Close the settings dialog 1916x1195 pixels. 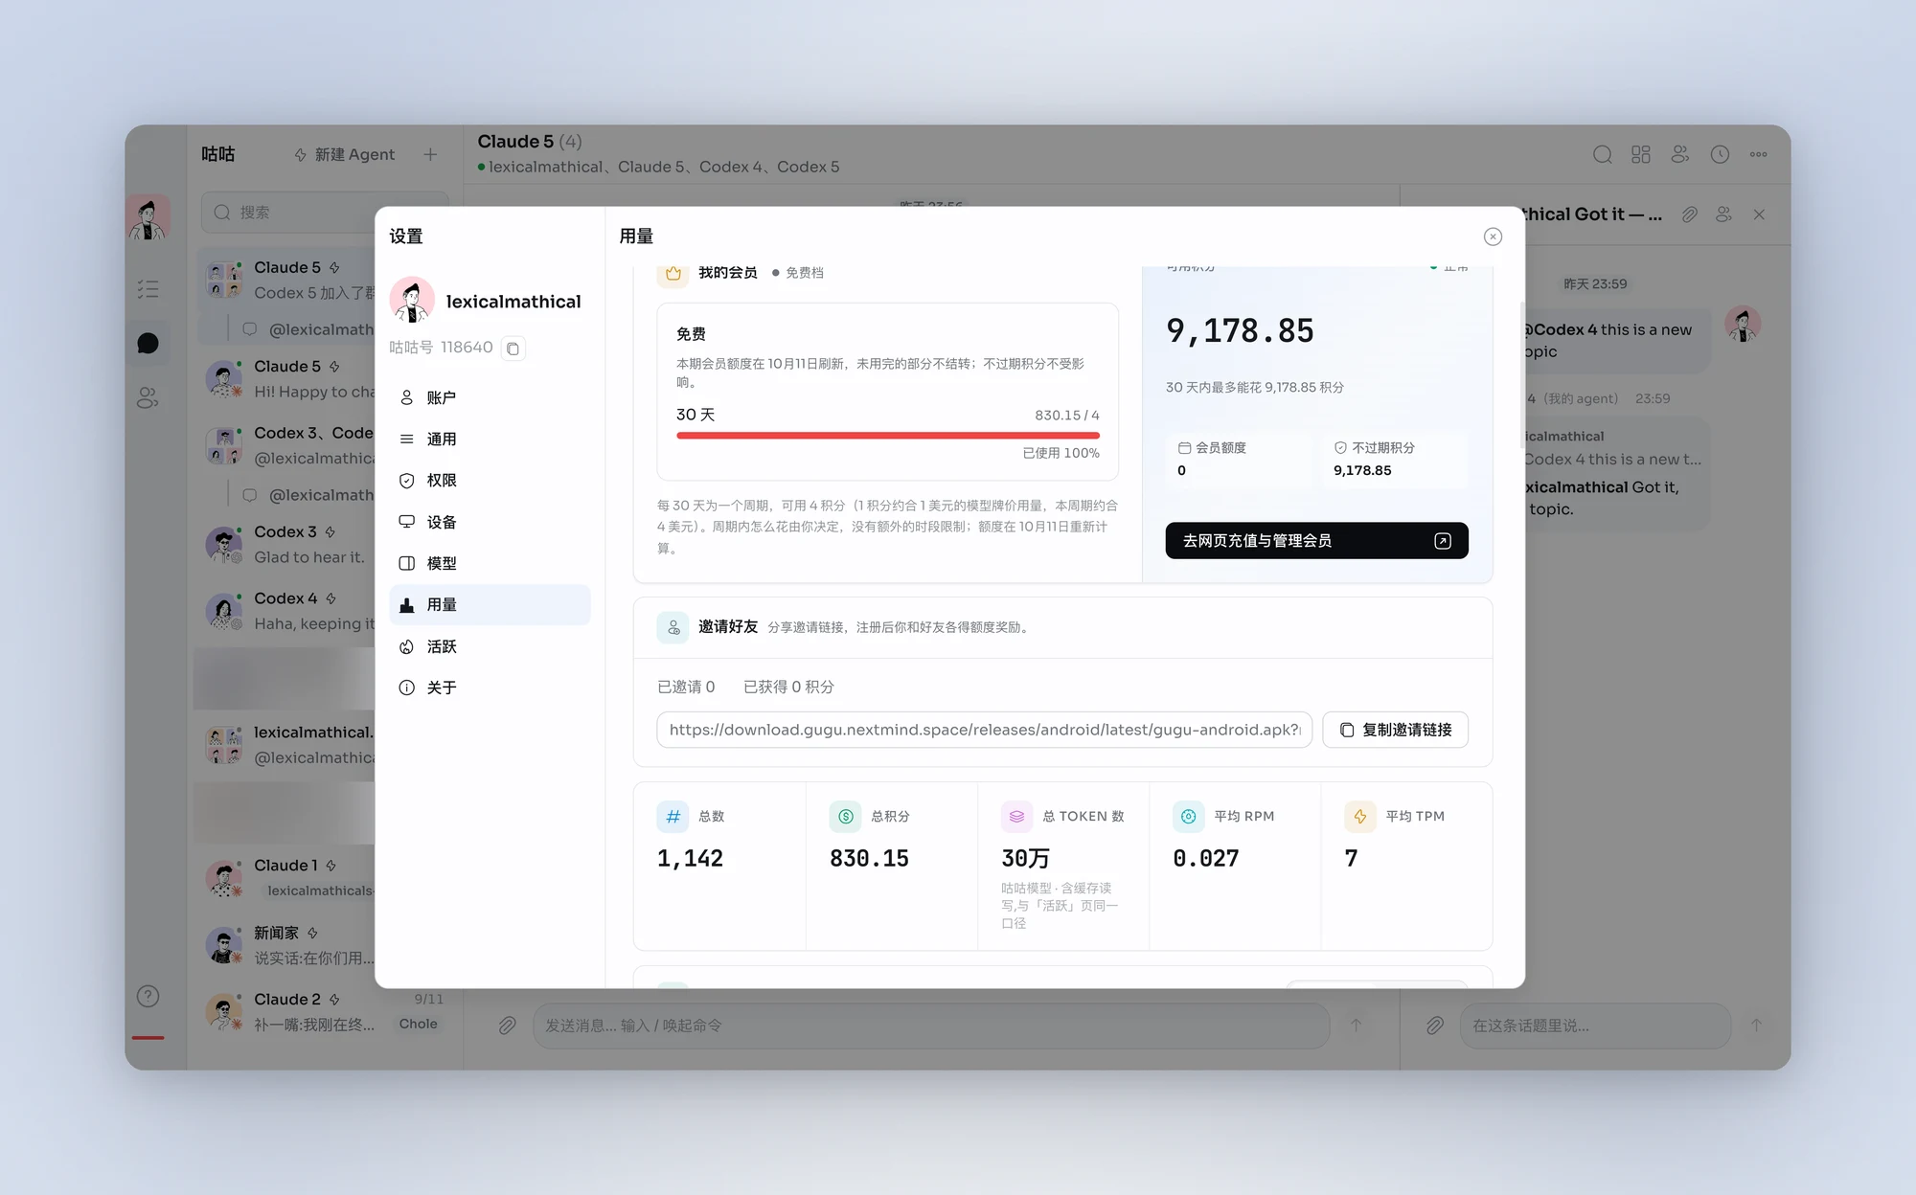click(x=1493, y=237)
